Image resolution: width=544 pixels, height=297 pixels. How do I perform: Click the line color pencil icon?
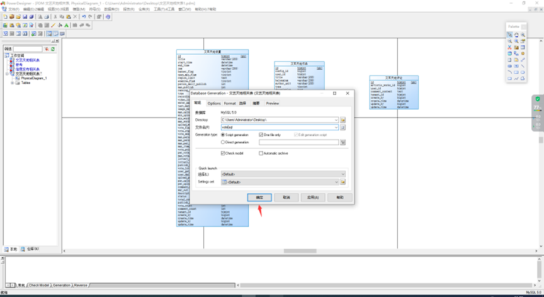pyautogui.click(x=53, y=25)
